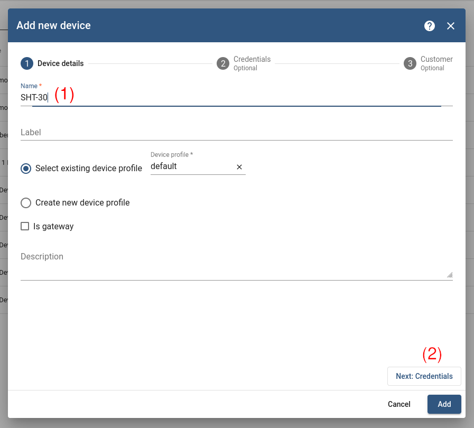This screenshot has width=474, height=428.
Task: Click into the Label text field
Action: coord(236,132)
